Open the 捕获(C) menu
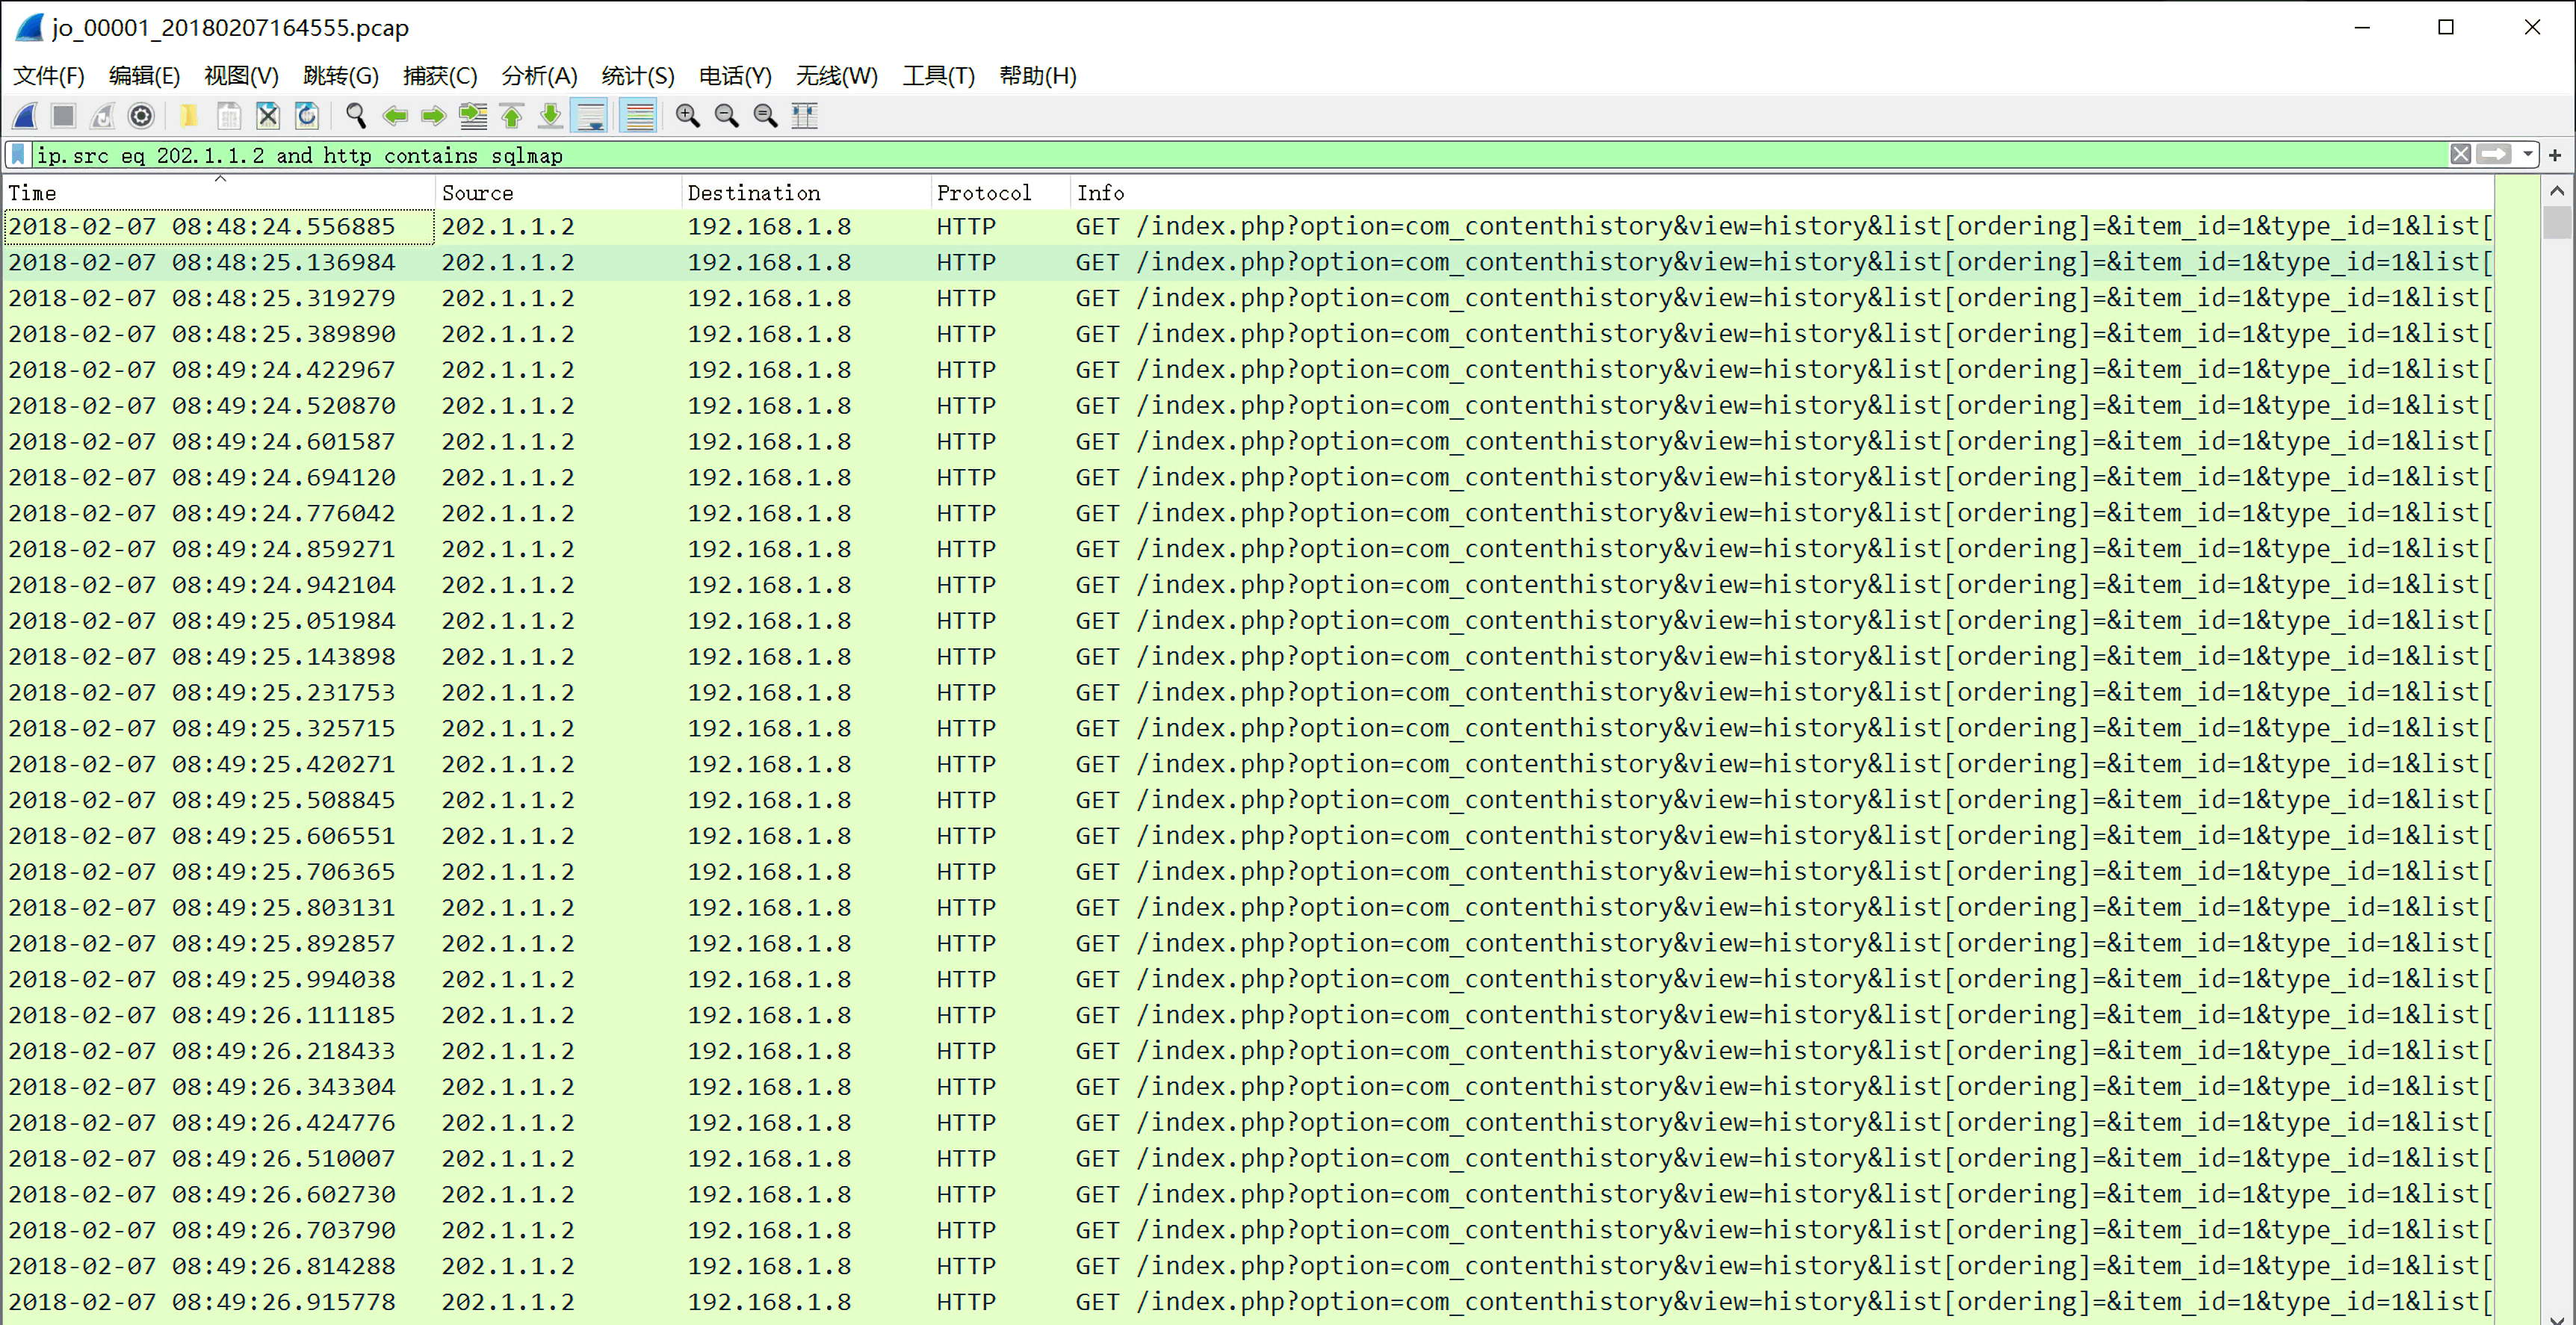 (x=440, y=76)
